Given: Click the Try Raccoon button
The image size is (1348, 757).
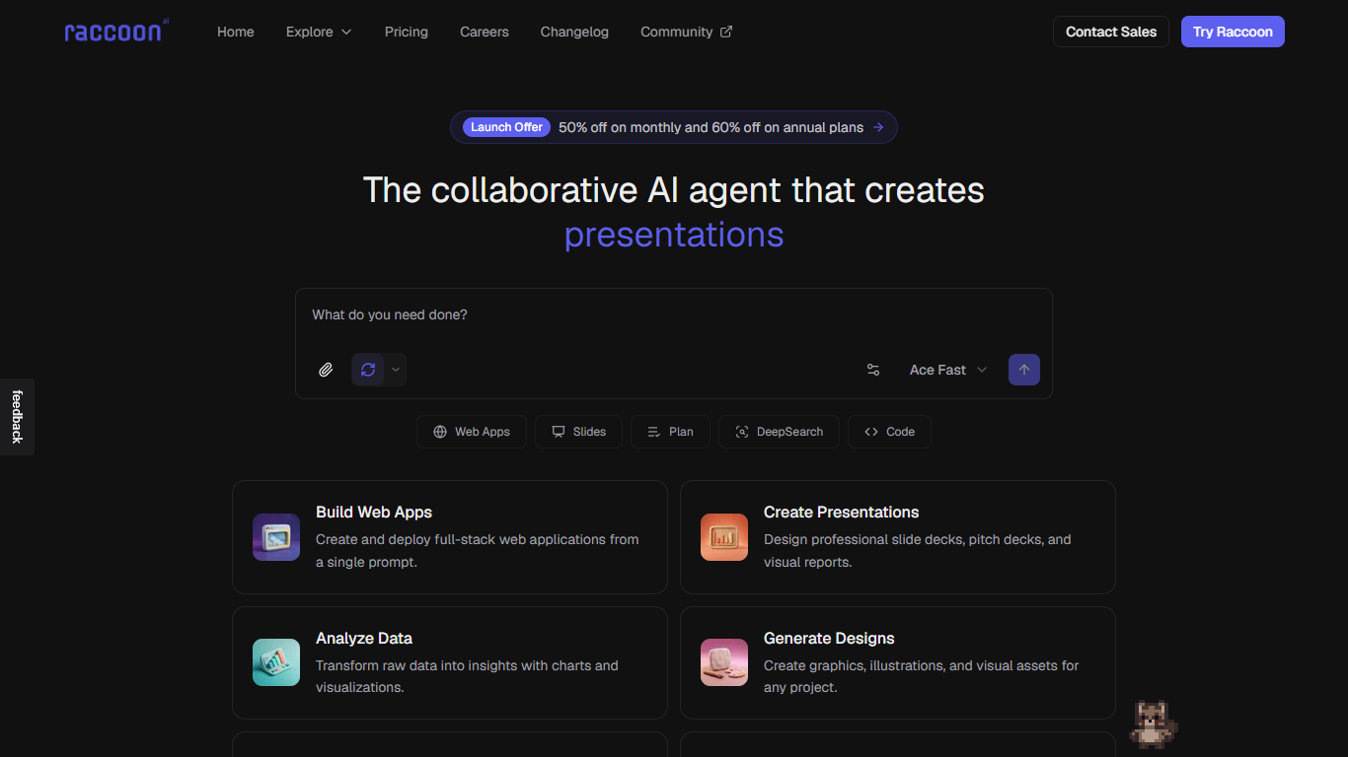Looking at the screenshot, I should click(x=1233, y=32).
